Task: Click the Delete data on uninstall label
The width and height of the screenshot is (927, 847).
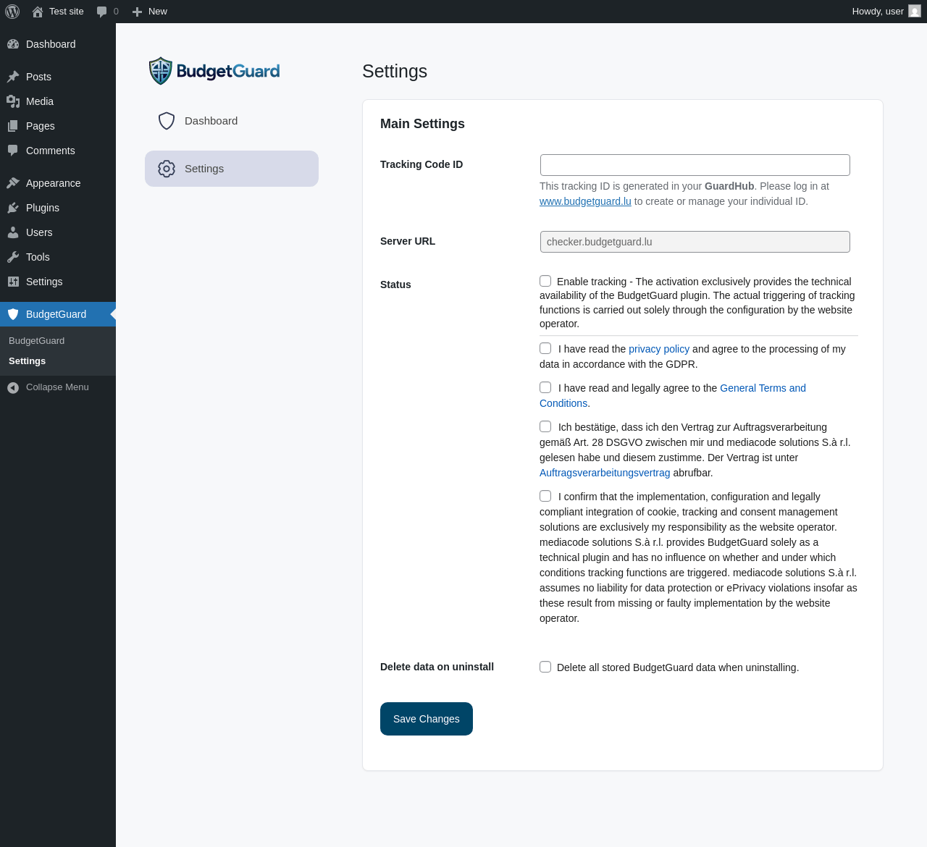Action: pos(437,667)
